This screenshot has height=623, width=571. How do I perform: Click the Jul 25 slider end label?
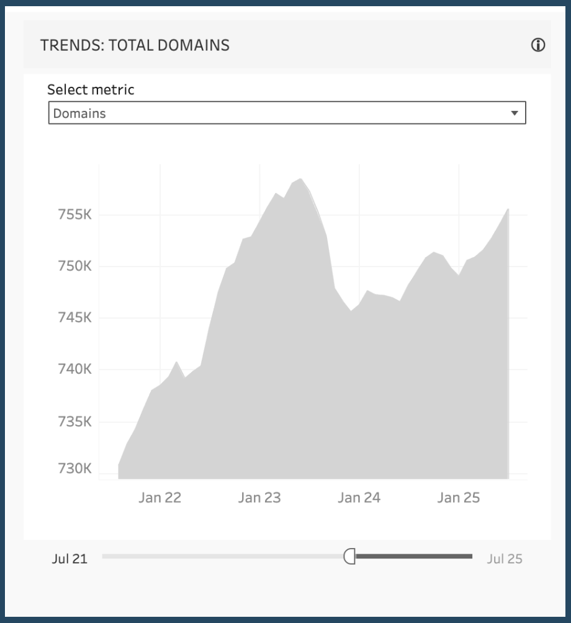[505, 559]
